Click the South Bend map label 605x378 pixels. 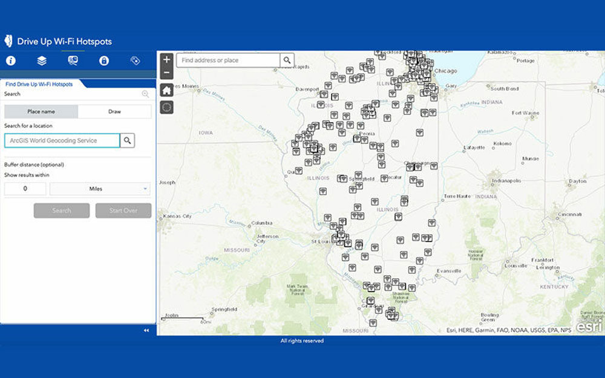(505, 89)
